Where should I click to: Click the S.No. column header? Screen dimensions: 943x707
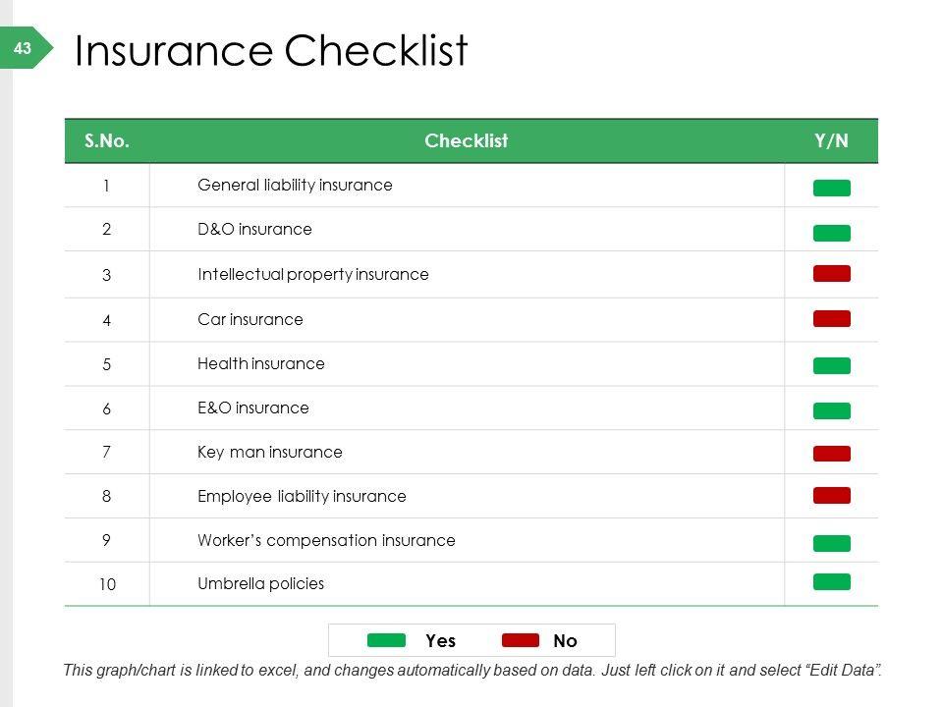pyautogui.click(x=107, y=141)
